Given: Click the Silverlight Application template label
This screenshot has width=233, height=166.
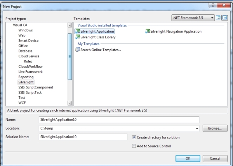Looking at the screenshot, I should point(97,31).
